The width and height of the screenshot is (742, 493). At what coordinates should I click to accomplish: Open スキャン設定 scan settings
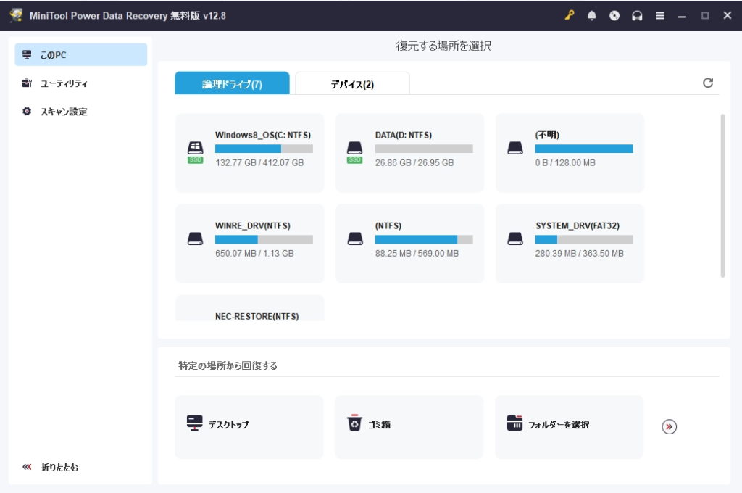64,112
